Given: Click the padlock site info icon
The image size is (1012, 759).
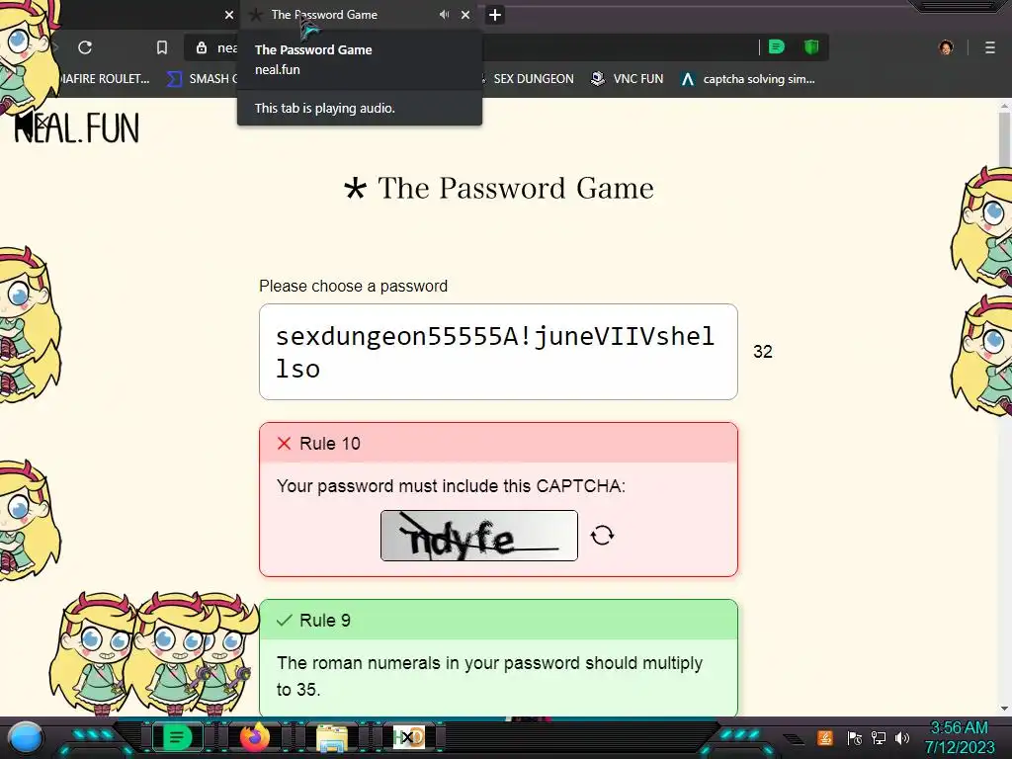Looking at the screenshot, I should click(x=202, y=47).
